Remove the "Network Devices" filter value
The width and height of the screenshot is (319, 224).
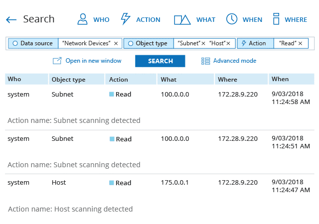116,43
